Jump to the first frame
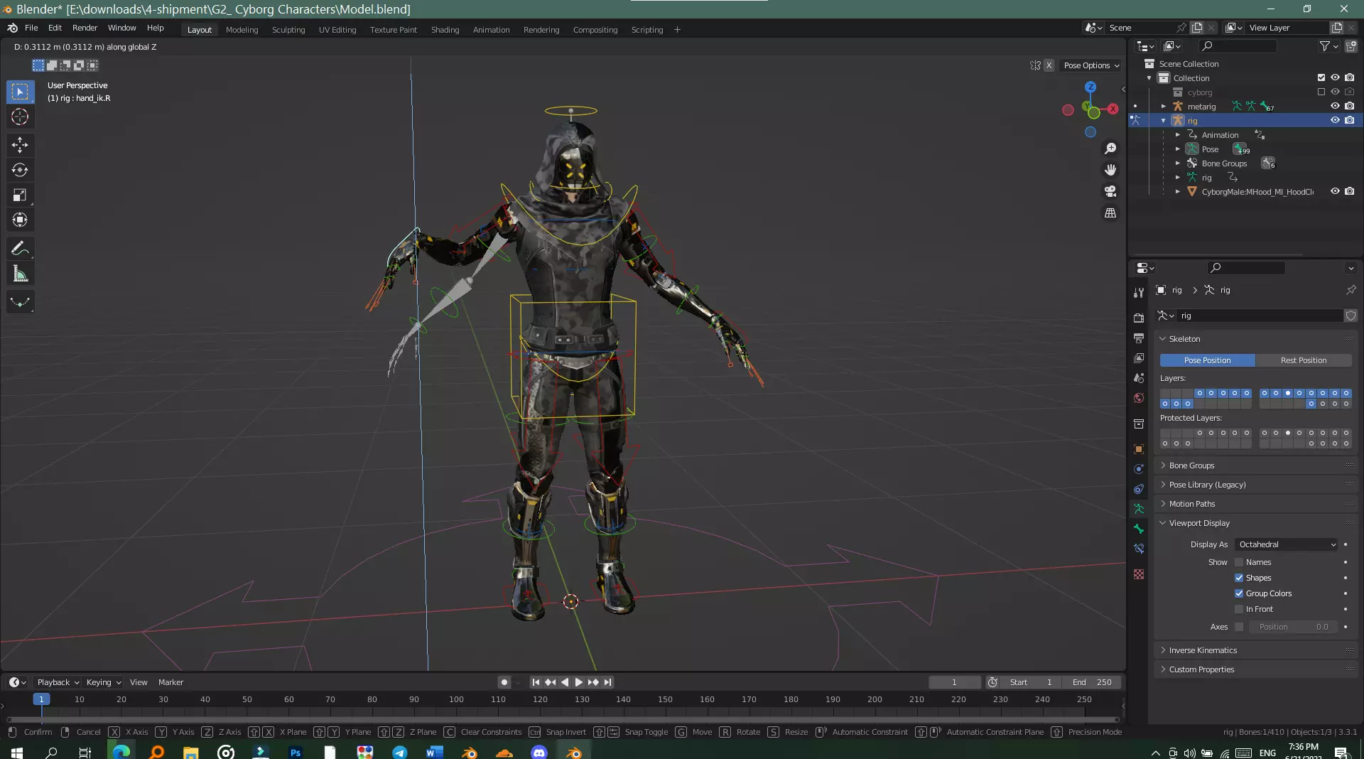 [536, 682]
